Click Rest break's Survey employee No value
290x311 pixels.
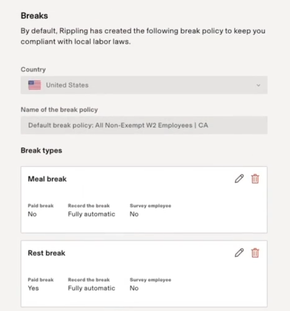[134, 288]
